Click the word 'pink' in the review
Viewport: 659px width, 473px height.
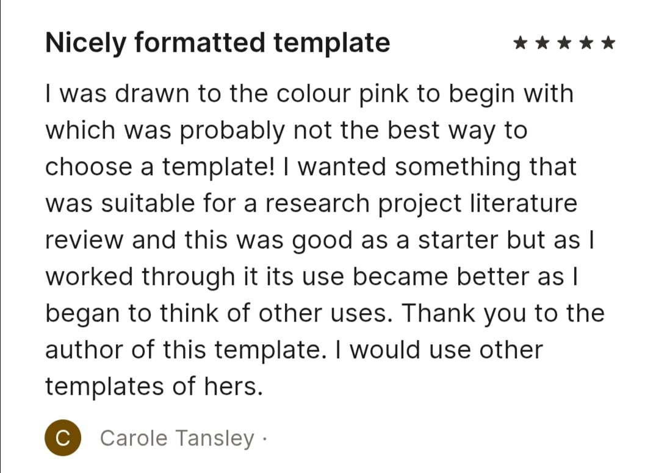pos(383,94)
